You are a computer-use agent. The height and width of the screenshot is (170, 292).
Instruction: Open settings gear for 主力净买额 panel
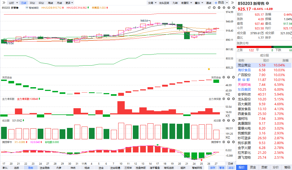(224, 99)
